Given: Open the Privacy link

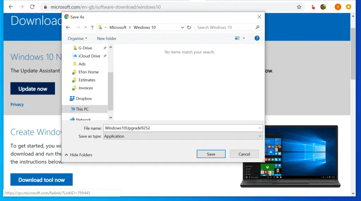Looking at the screenshot, I should (x=17, y=104).
